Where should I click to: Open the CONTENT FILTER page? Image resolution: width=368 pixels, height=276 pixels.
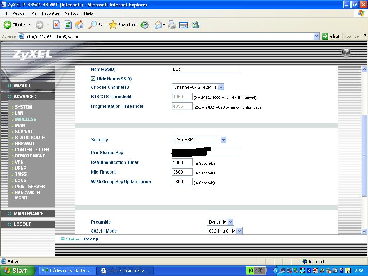pyautogui.click(x=32, y=150)
